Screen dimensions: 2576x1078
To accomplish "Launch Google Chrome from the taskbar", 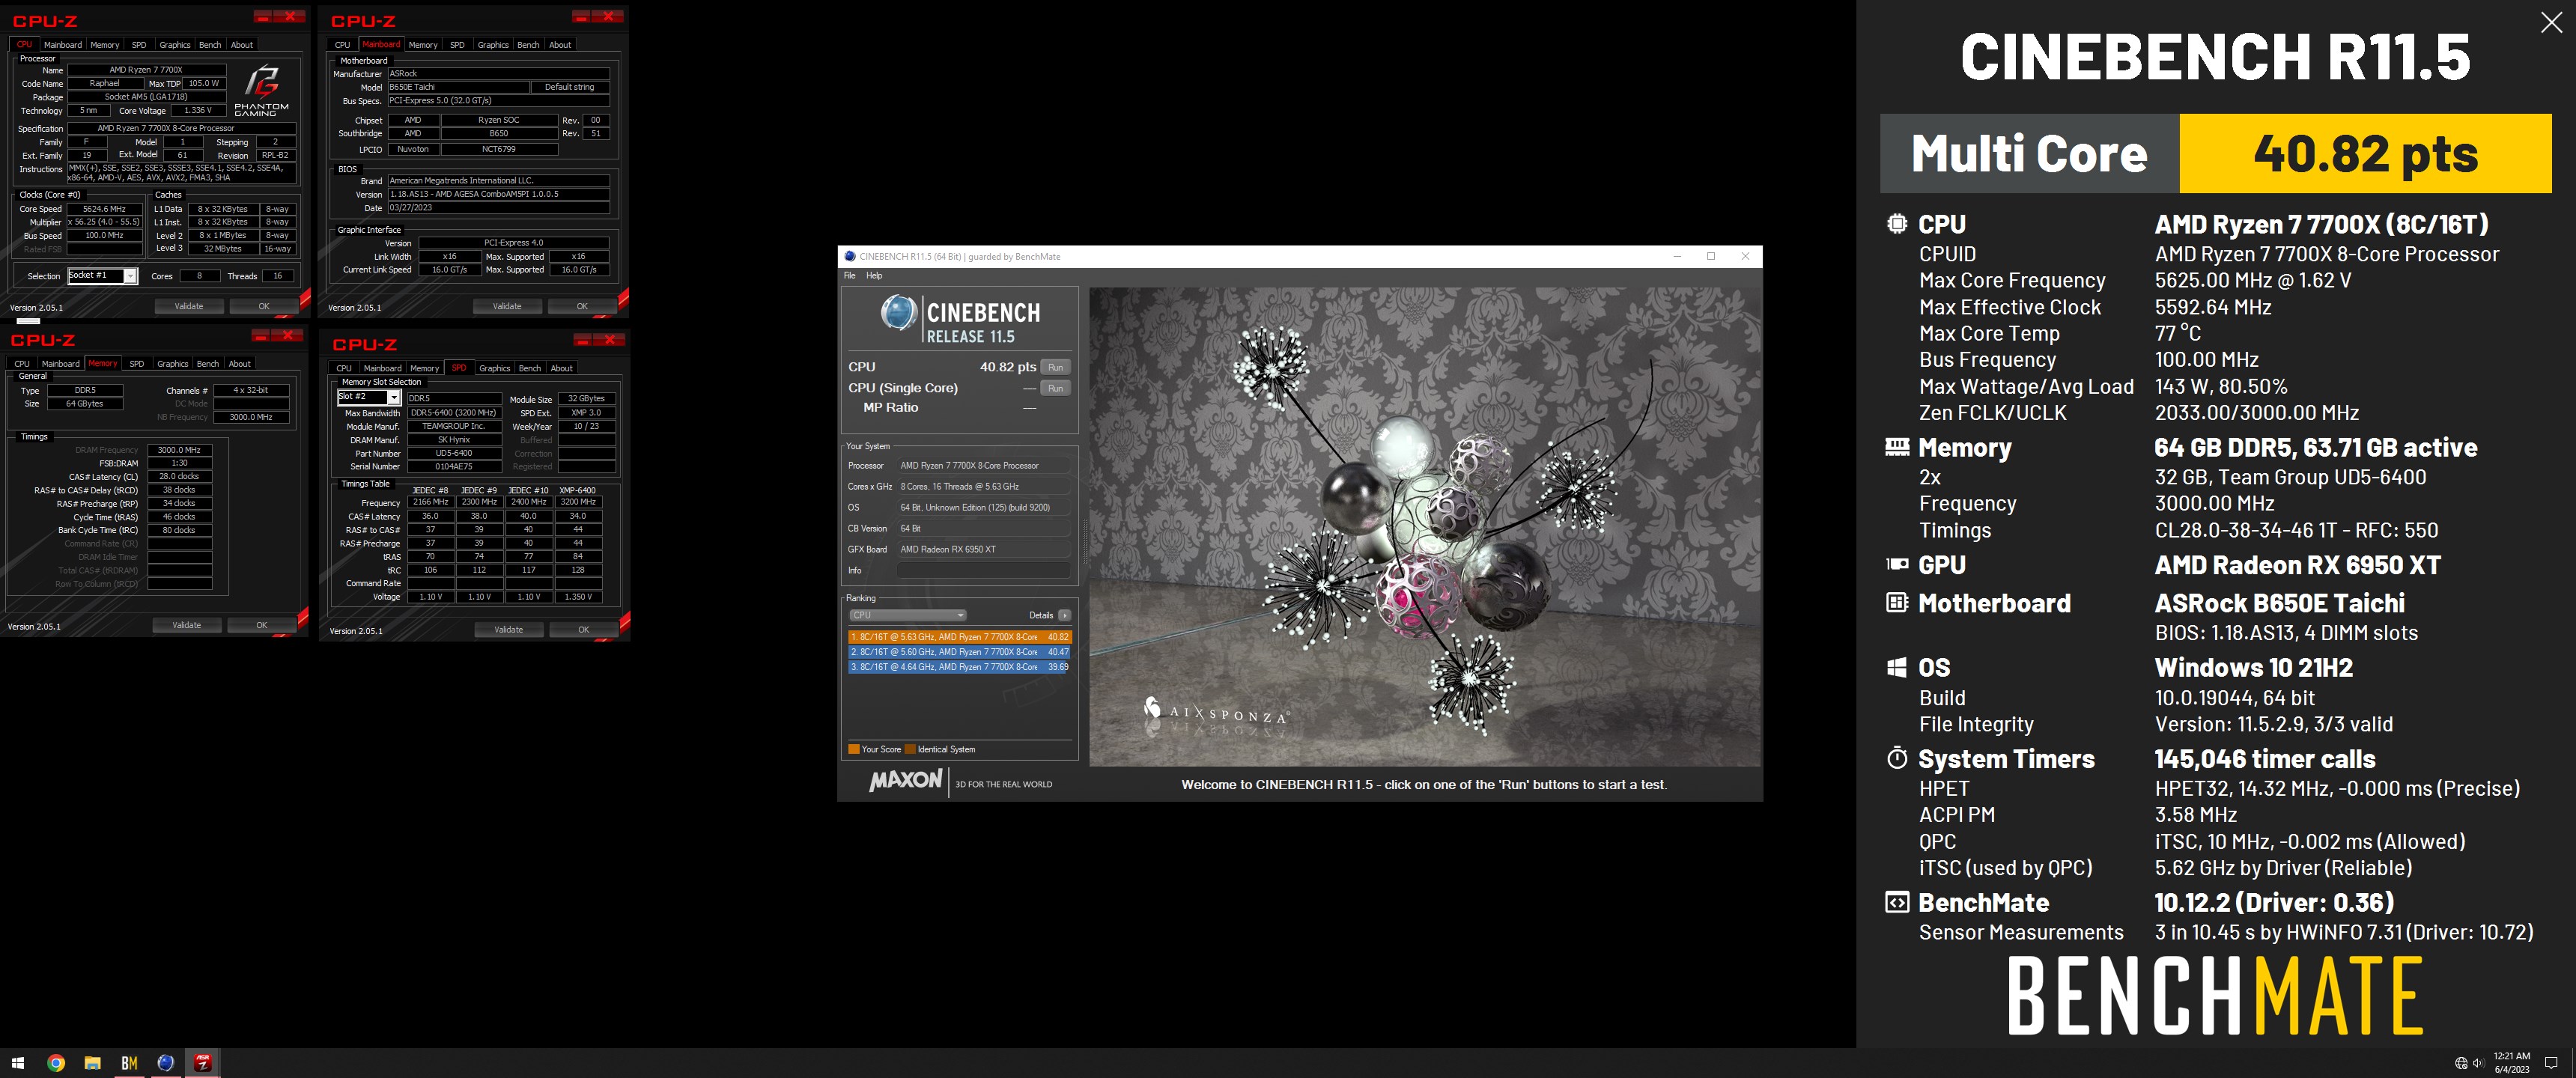I will tap(56, 1063).
